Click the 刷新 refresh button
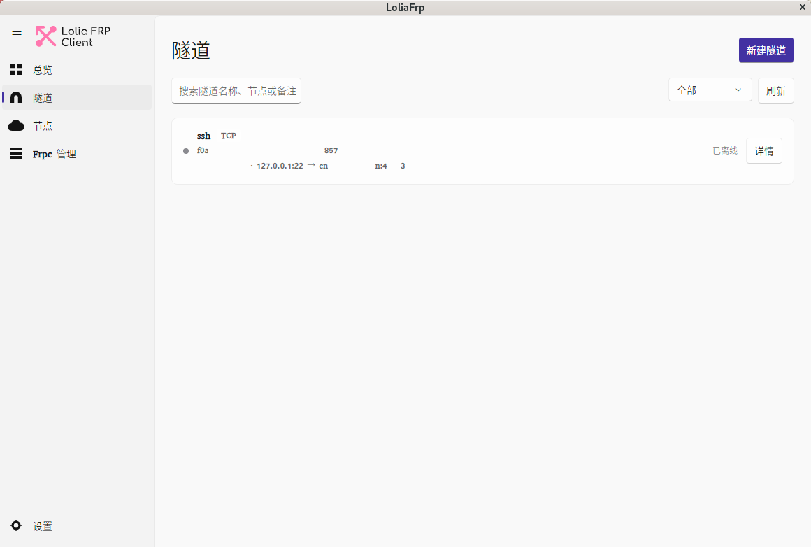The image size is (811, 547). point(776,91)
